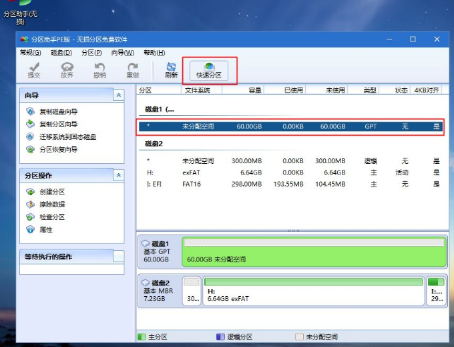Click the 放弃 (Discard) toolbar icon

click(x=67, y=70)
